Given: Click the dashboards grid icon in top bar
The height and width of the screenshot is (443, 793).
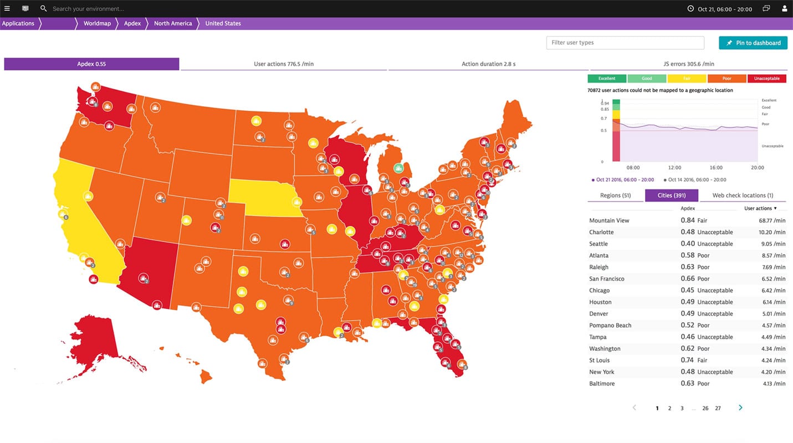Looking at the screenshot, I should tap(25, 8).
